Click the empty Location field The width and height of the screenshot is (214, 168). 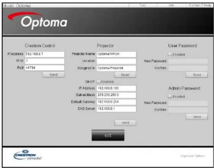[x=116, y=61]
